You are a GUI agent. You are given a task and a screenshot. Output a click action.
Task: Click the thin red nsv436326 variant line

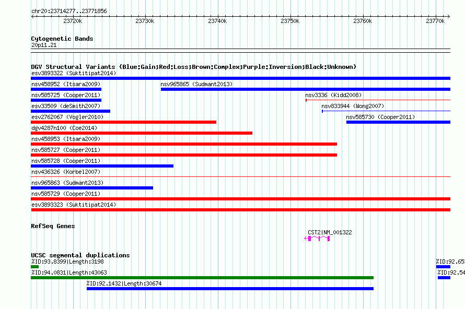[x=240, y=177]
